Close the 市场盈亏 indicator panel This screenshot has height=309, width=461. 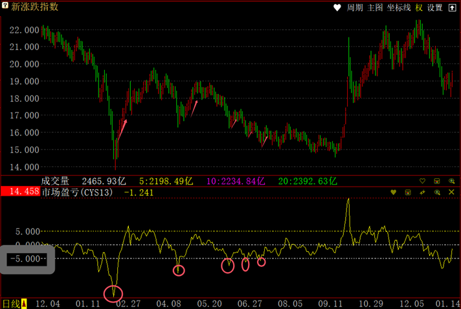[451, 192]
